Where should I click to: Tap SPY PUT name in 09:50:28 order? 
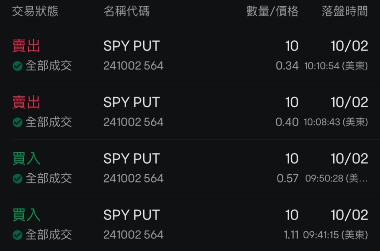131,159
